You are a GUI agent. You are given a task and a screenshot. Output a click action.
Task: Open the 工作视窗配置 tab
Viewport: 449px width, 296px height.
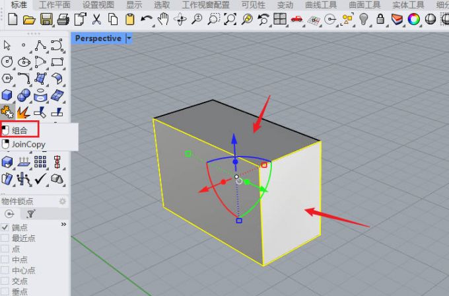pyautogui.click(x=205, y=5)
